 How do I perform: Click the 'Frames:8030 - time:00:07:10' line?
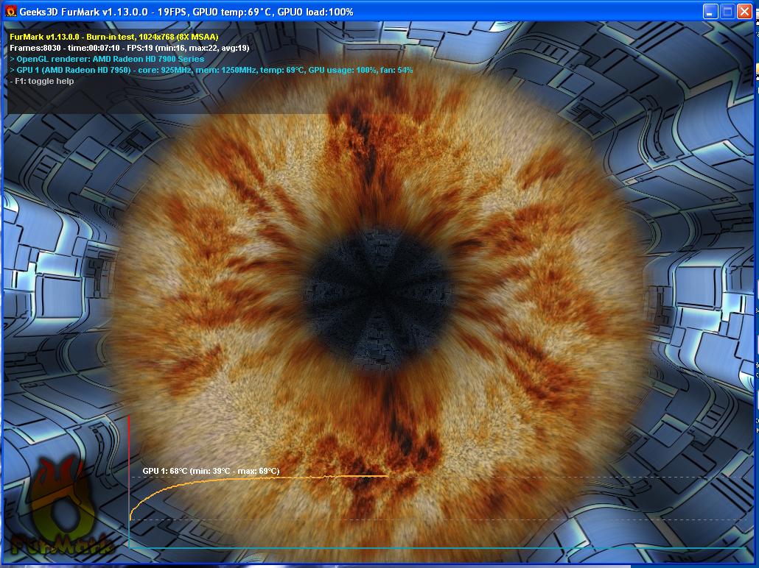[x=129, y=48]
